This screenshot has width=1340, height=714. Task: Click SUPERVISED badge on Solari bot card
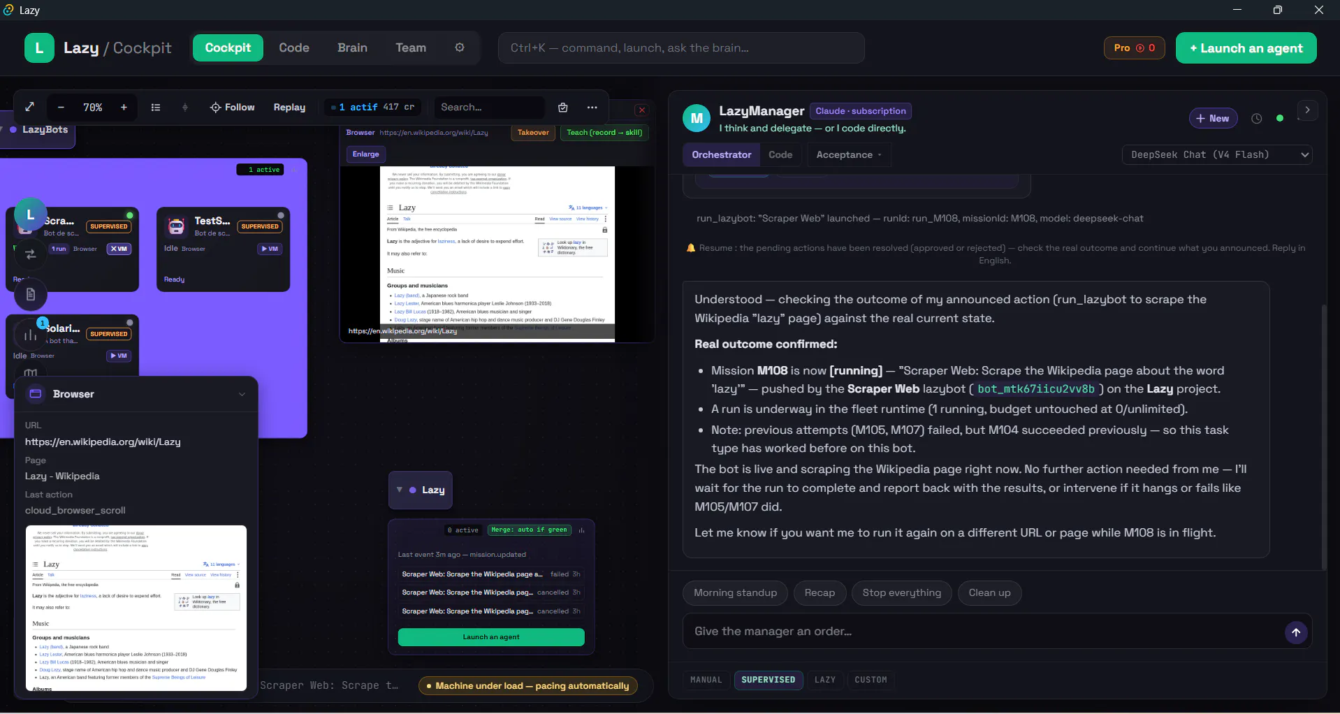click(x=109, y=334)
